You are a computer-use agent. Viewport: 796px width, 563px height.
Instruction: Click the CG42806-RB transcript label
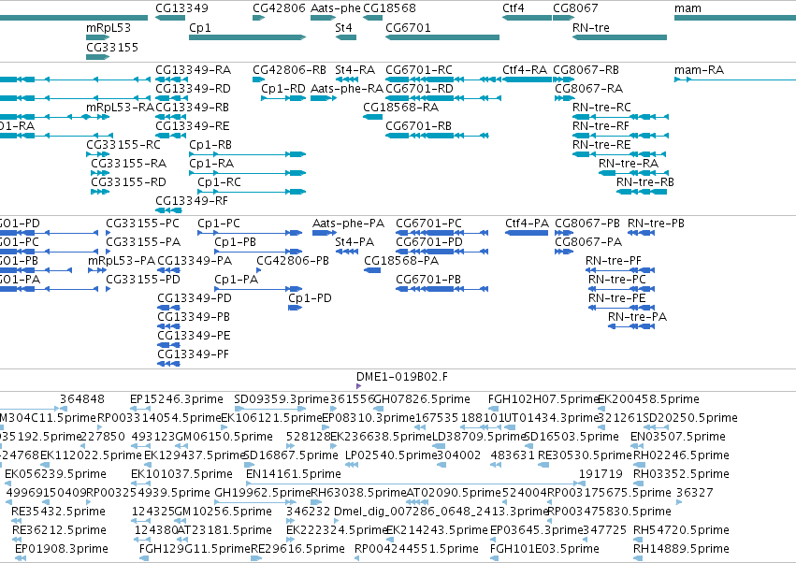click(x=289, y=69)
